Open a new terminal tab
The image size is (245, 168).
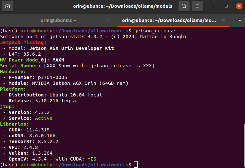coord(7,6)
